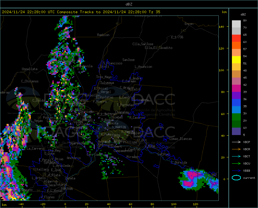
Task: Click the 'Chapanay' map label
Action: click(x=122, y=112)
